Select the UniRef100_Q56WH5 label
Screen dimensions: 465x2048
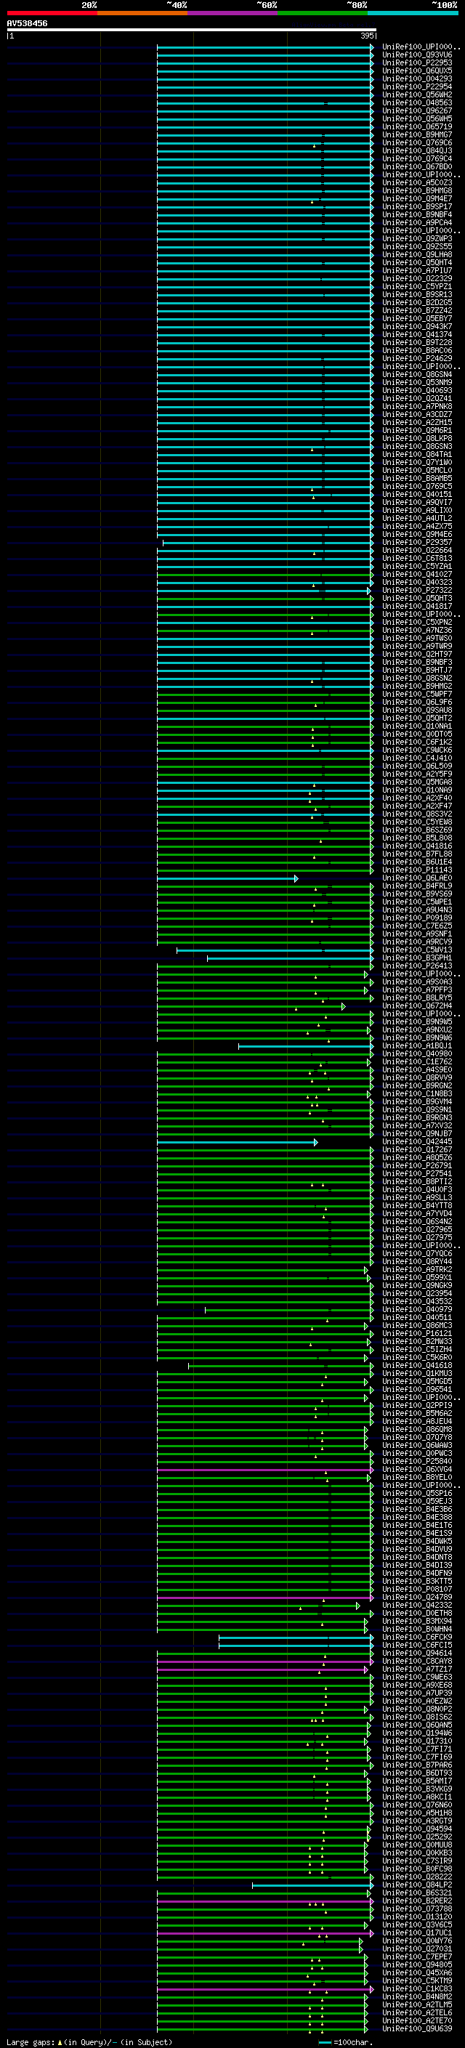click(417, 118)
